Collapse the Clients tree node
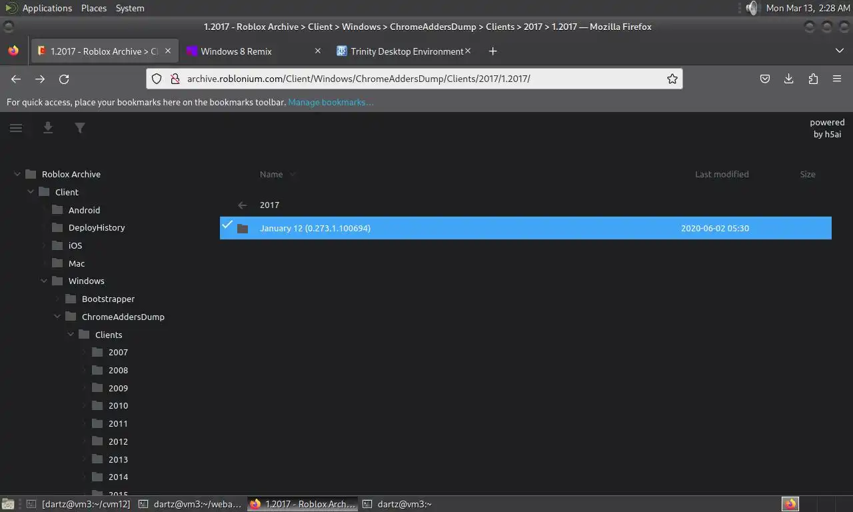 [x=71, y=335]
